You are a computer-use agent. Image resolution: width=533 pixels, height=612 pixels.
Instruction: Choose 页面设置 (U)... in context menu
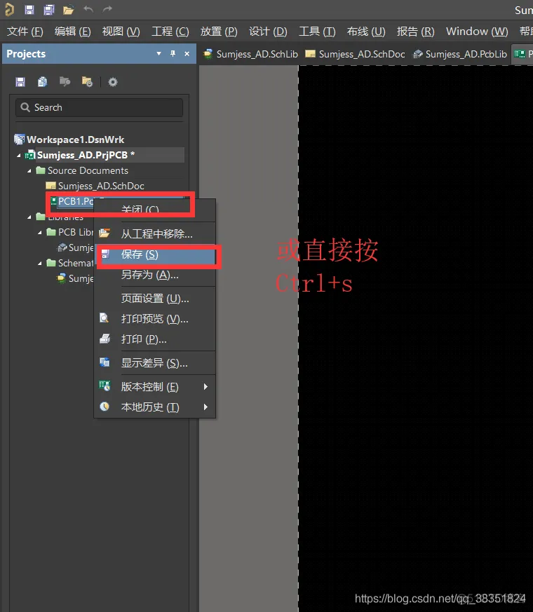155,299
